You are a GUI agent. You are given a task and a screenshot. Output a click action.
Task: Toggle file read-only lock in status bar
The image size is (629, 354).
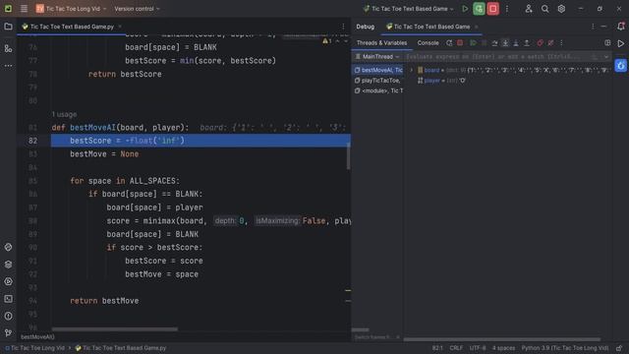(620, 348)
